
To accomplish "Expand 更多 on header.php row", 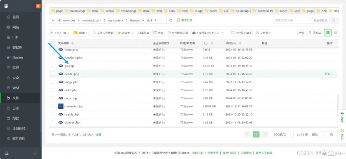I will (328, 74).
